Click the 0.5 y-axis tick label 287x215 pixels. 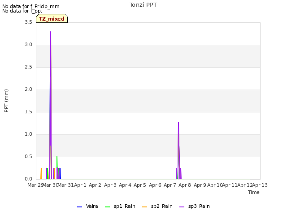(x=28, y=156)
